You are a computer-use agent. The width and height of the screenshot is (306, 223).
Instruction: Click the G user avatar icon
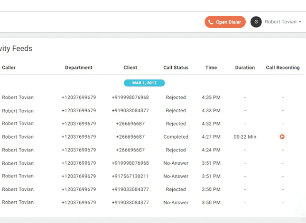click(256, 22)
